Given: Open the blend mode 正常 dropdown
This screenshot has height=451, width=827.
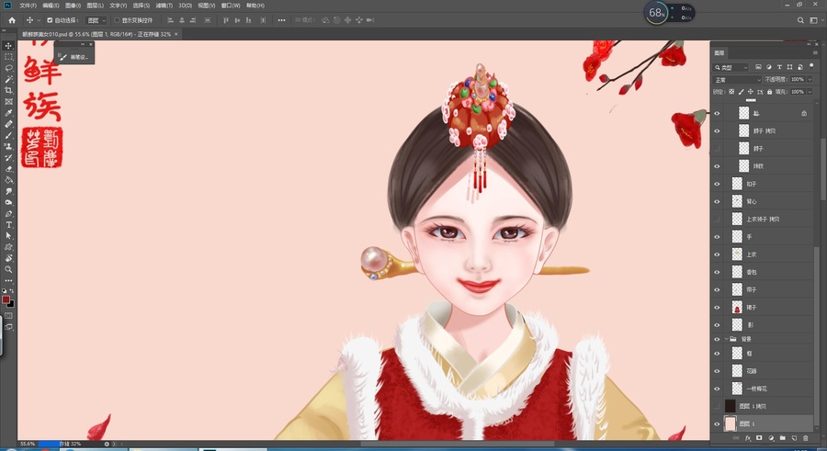Looking at the screenshot, I should coord(737,80).
